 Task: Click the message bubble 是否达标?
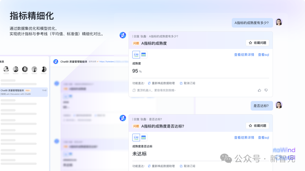[262, 106]
